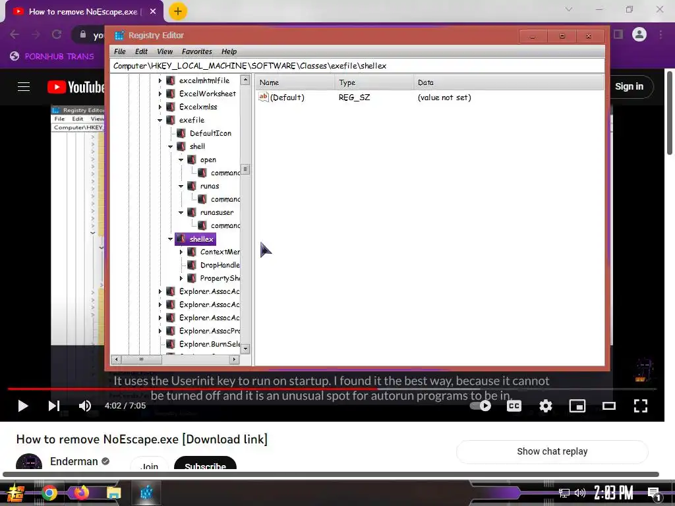675x506 pixels.
Task: Select the exefile key icon
Action: [171, 120]
